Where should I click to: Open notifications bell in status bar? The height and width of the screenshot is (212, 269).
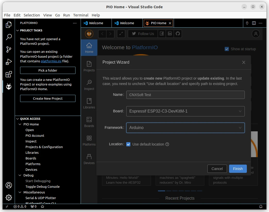pyautogui.click(x=261, y=207)
